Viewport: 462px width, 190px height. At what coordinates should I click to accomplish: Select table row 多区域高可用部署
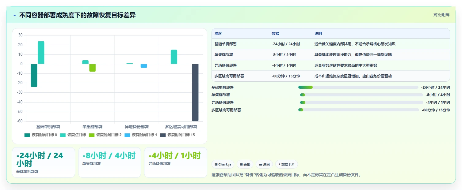point(330,76)
